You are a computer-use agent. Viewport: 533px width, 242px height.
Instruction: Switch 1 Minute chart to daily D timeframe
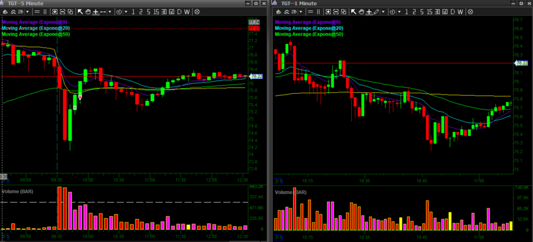tap(454, 11)
